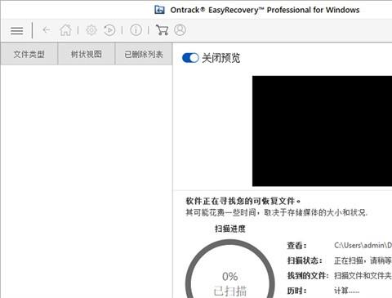Image resolution: width=392 pixels, height=298 pixels.
Task: Click the empty file list panel
Action: coord(87,181)
